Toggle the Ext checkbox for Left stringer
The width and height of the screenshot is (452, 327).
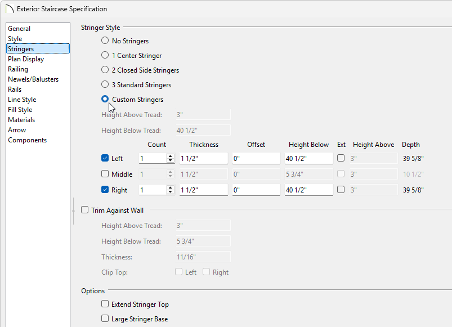341,159
